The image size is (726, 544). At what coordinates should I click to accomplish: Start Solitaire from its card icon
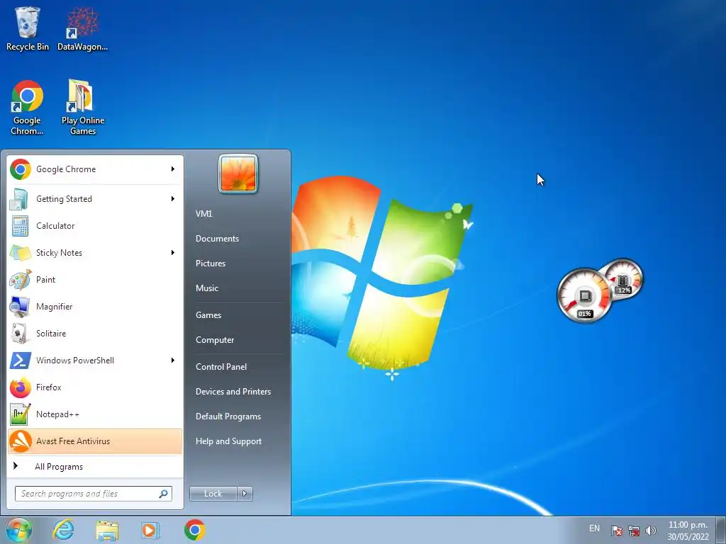click(21, 333)
